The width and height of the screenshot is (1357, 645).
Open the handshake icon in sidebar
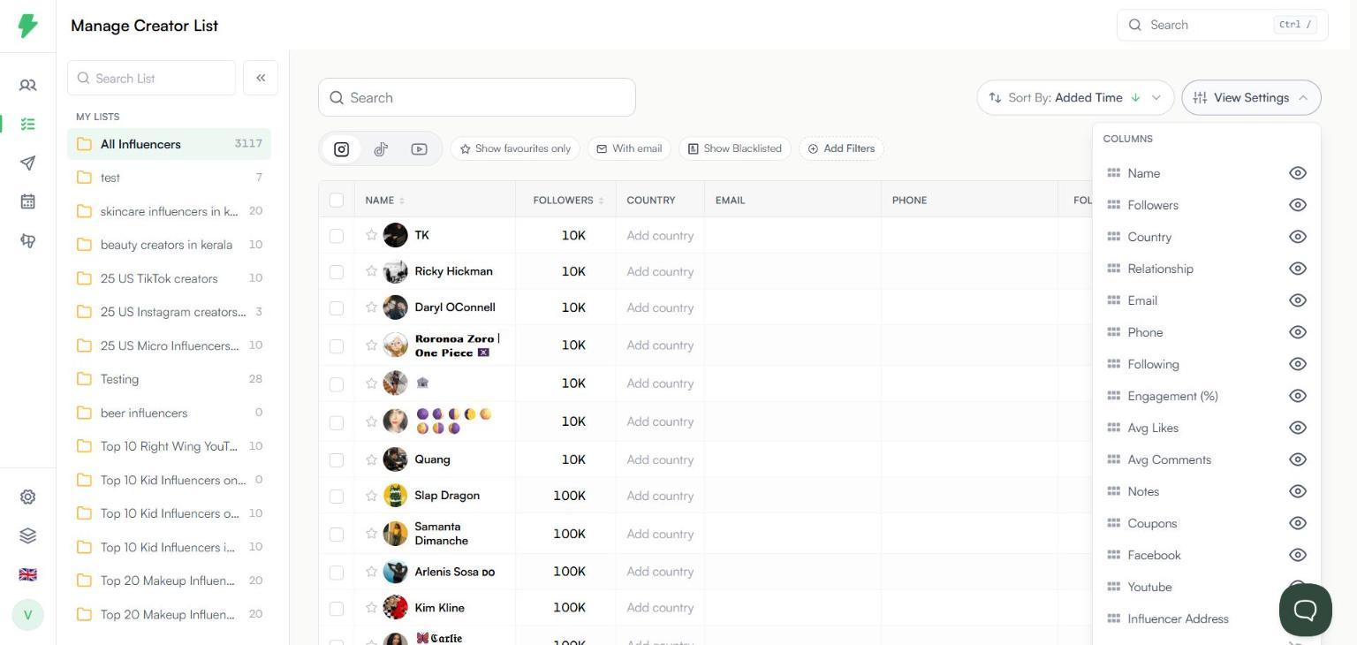pyautogui.click(x=27, y=240)
